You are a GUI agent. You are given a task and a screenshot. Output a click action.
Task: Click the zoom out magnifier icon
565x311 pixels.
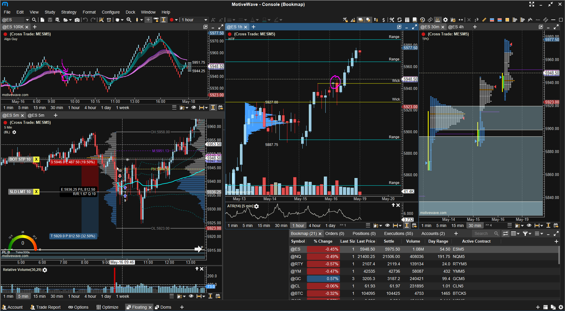pyautogui.click(x=129, y=20)
